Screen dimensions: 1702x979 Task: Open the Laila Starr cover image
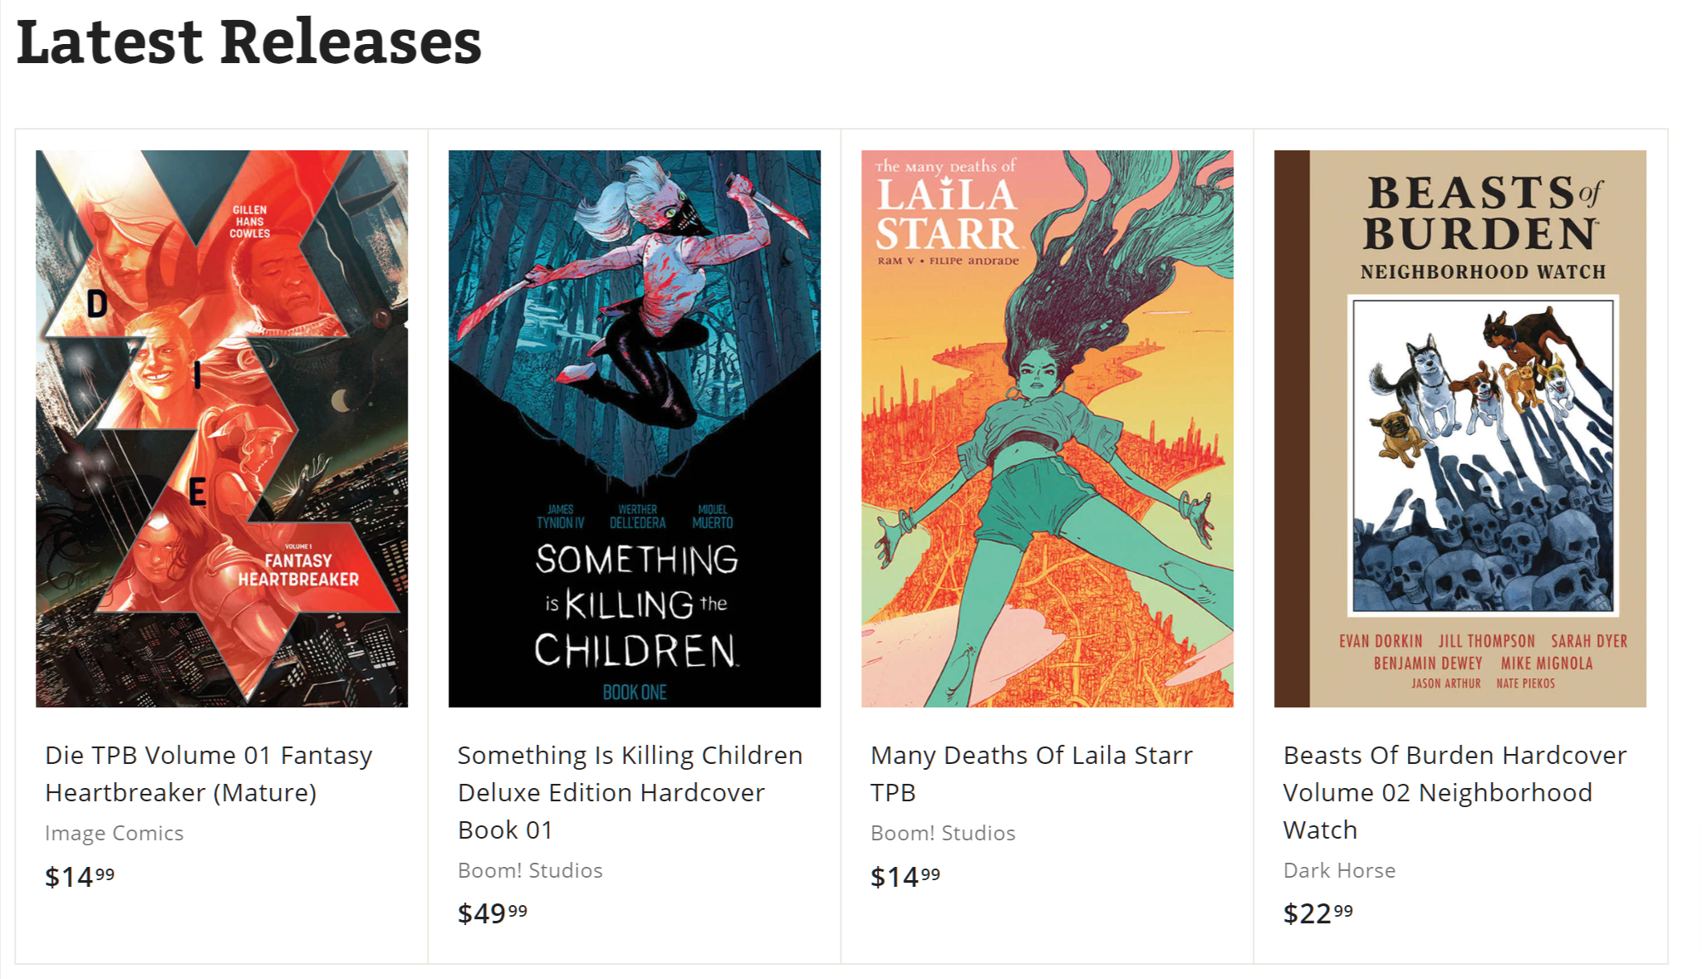point(1047,428)
